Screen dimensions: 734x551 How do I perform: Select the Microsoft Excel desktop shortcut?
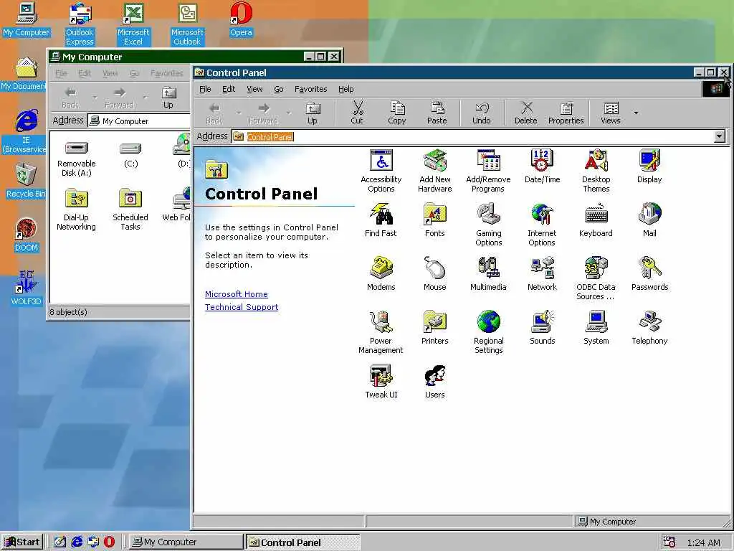pos(133,24)
